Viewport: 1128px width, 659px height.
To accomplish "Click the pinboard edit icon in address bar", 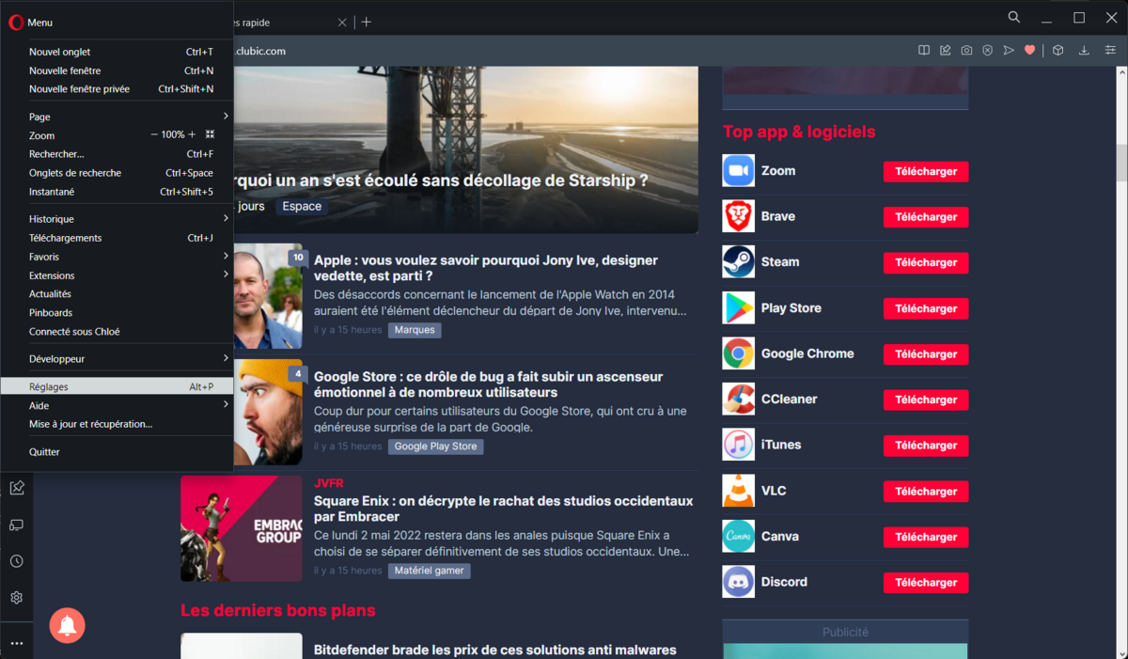I will point(946,51).
